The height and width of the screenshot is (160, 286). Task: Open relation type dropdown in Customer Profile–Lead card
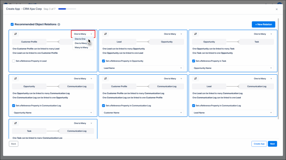point(83,34)
